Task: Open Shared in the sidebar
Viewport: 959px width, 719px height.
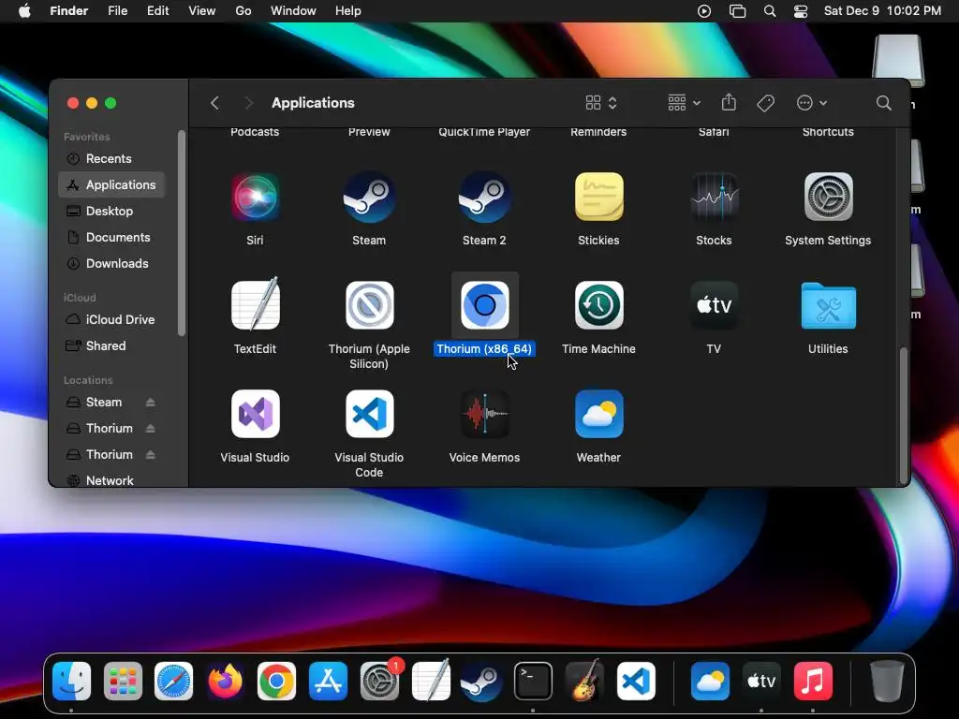Action: [x=111, y=345]
